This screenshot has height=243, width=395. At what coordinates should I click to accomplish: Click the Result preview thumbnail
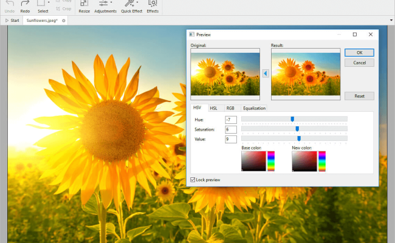306,74
